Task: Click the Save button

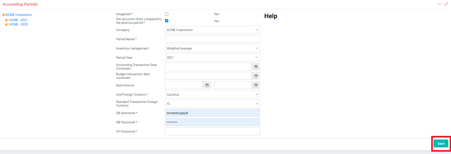Action: coord(441,144)
